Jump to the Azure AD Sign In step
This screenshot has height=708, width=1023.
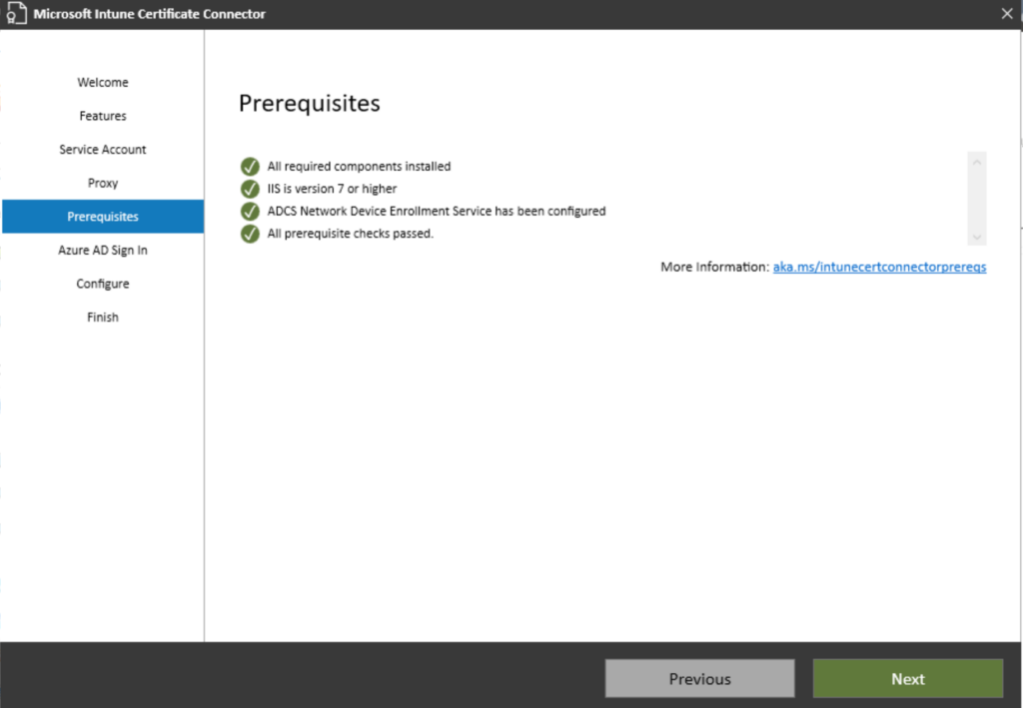coord(103,251)
